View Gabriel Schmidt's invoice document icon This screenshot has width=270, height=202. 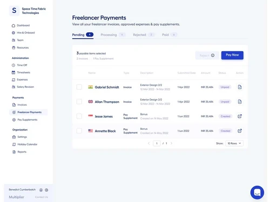point(240,87)
